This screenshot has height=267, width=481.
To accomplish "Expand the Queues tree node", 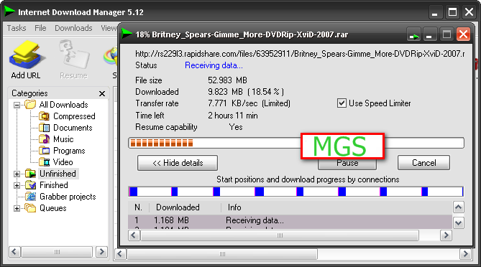I will pos(17,209).
